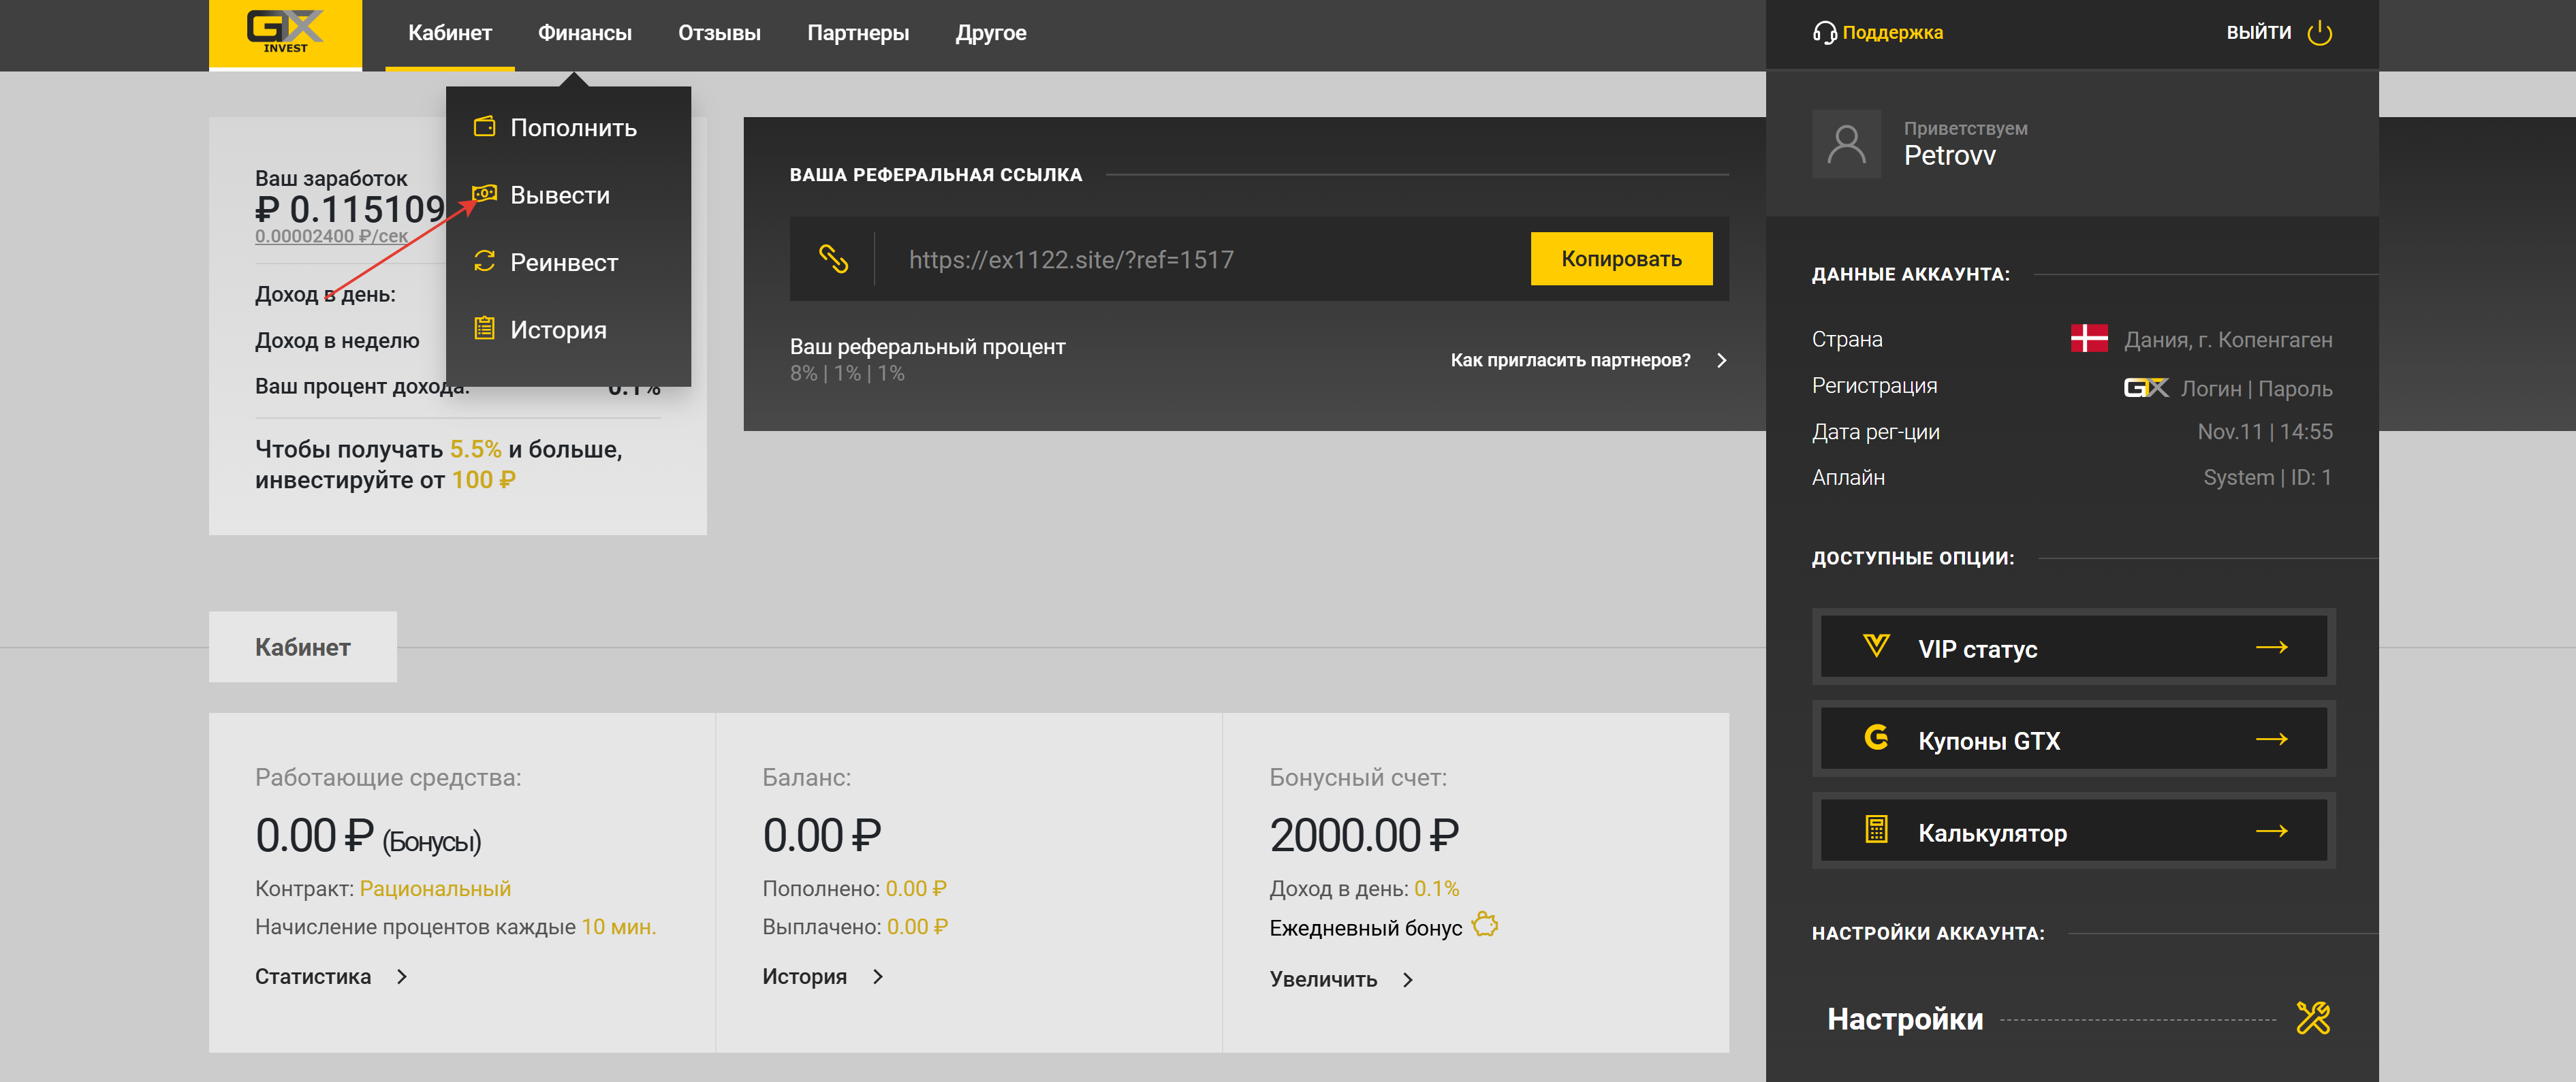This screenshot has height=1082, width=2576.
Task: Open the Отзывы page from navigation
Action: coord(719,33)
